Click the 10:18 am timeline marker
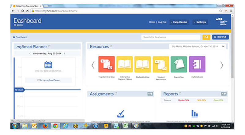Screen dimensions: 245x135 click(19, 90)
